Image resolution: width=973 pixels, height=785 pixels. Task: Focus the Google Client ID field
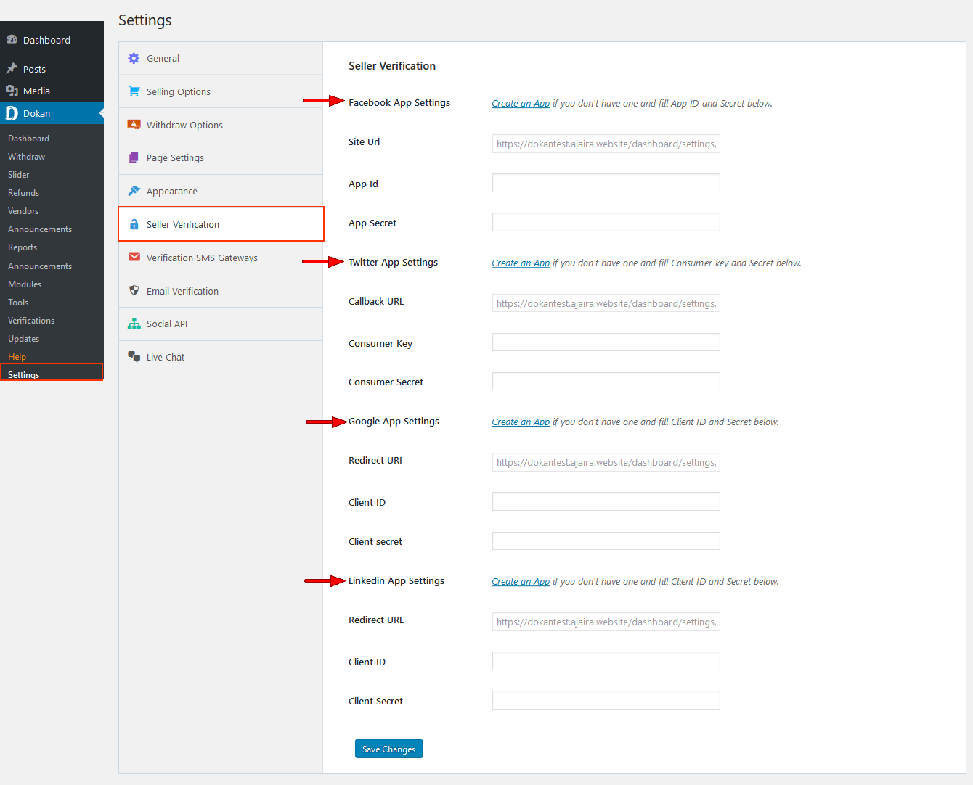[x=606, y=501]
